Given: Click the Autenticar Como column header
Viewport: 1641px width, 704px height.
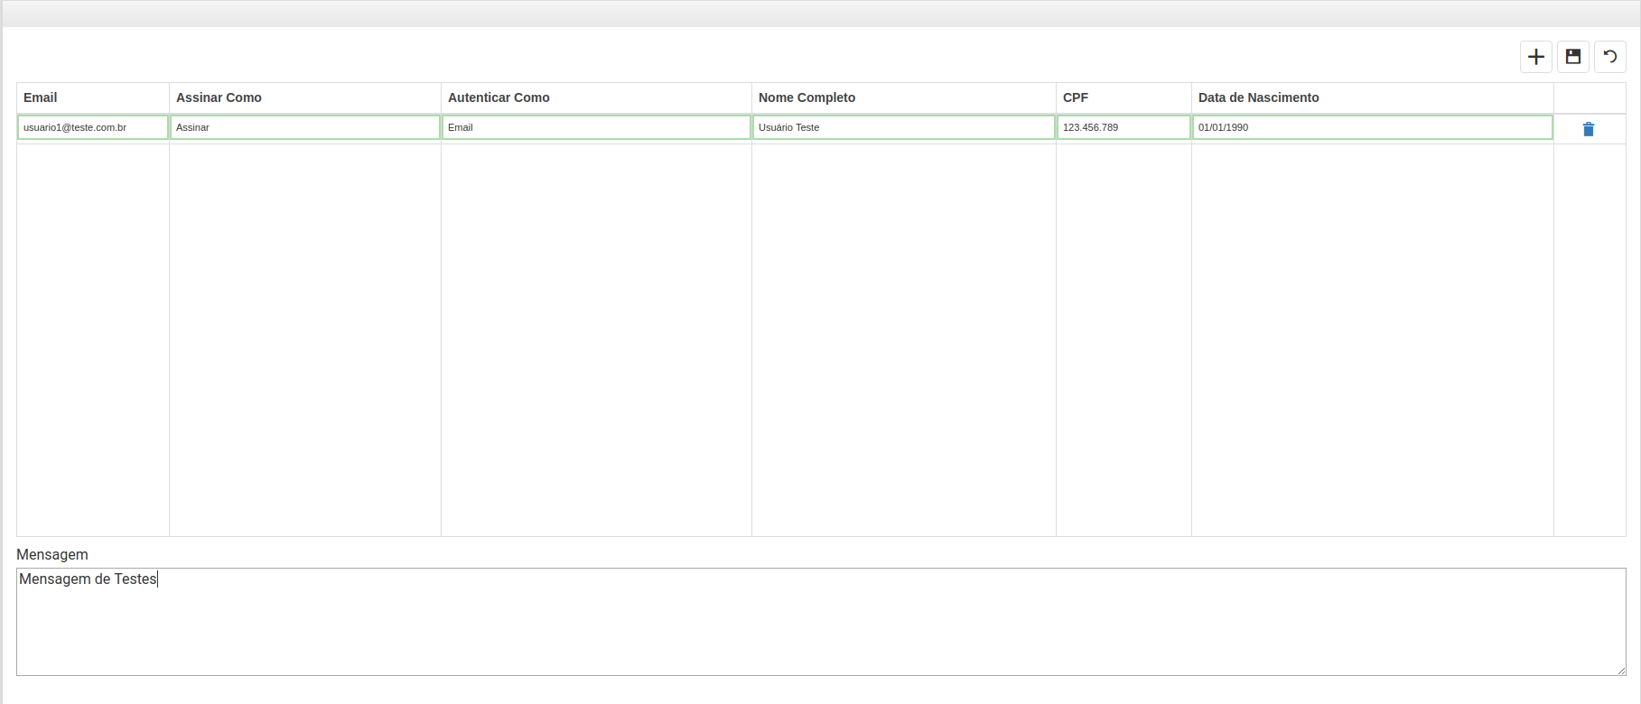Looking at the screenshot, I should coord(499,97).
